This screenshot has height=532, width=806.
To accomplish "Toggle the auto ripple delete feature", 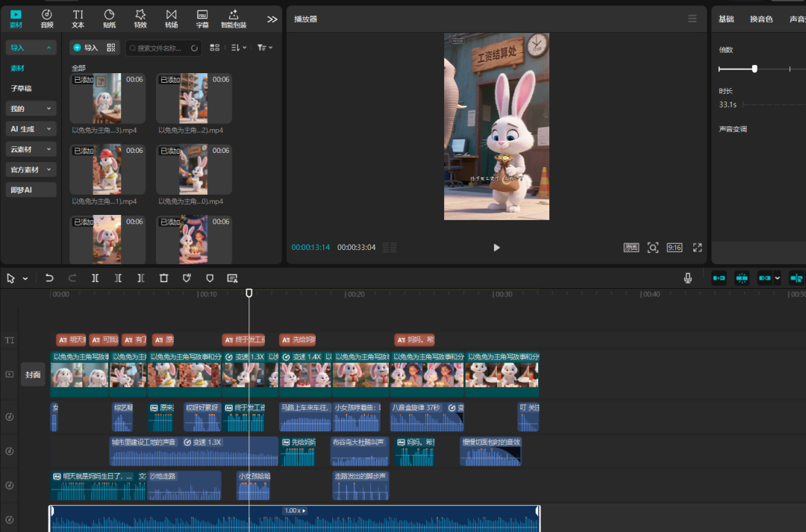I will [718, 278].
